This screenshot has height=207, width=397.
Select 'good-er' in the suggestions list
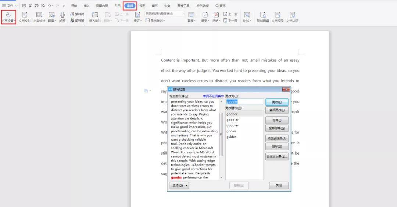[x=233, y=125]
